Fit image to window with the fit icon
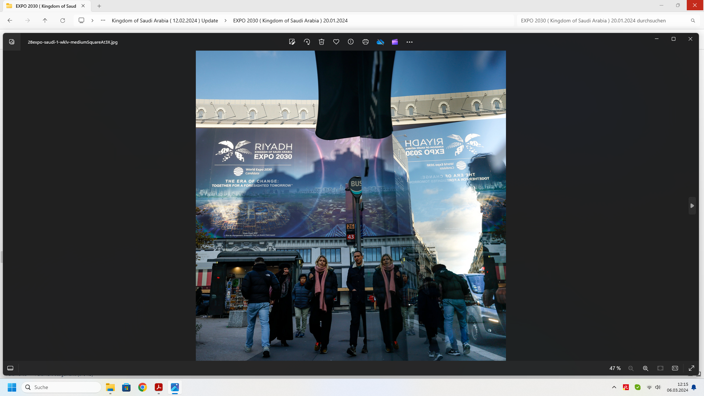 [660, 368]
